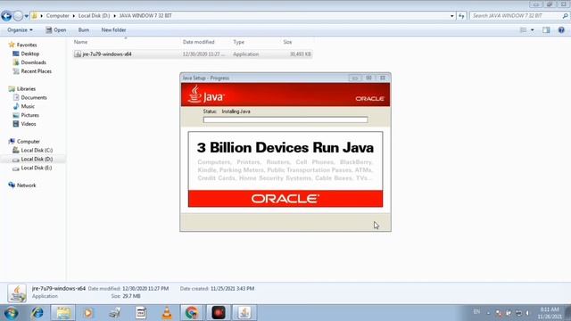Click Open in the Explorer toolbar

[55, 29]
